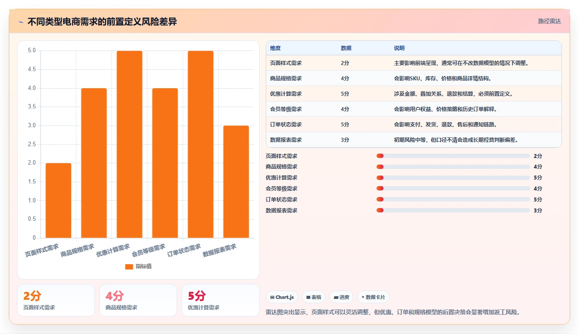Click the 会员等级需求 progress bar
579x334 pixels.
tap(453, 189)
